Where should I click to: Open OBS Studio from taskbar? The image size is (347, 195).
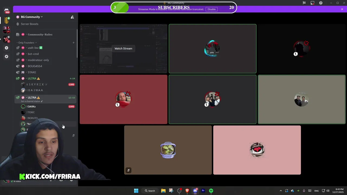click(x=179, y=191)
